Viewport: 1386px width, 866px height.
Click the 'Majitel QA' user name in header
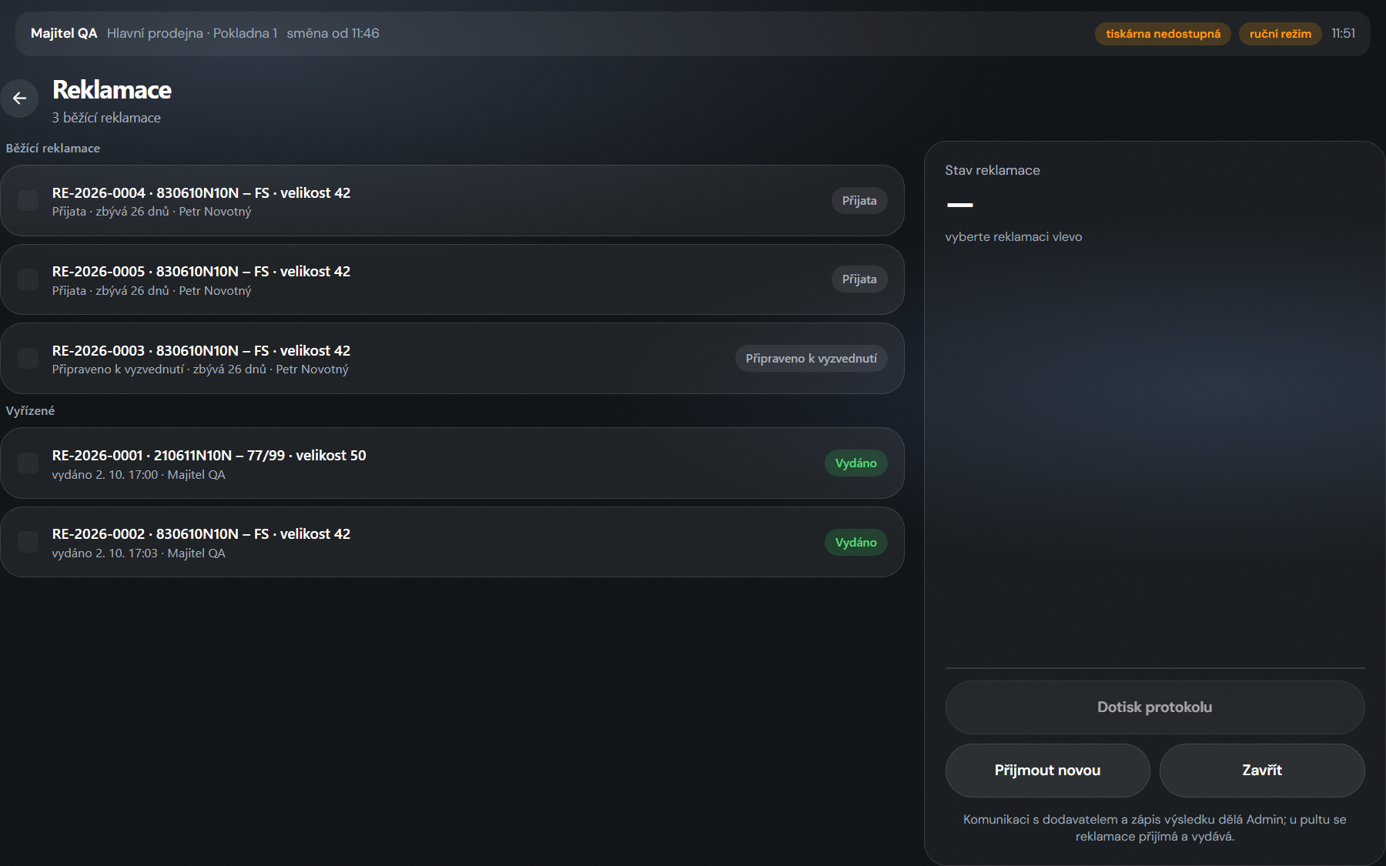point(64,34)
